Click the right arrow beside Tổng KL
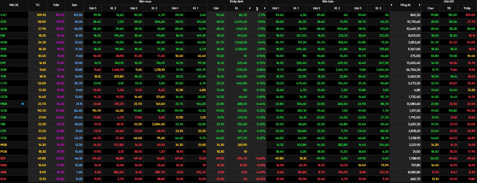Image resolution: width=477 pixels, height=183 pixels. click(x=420, y=5)
